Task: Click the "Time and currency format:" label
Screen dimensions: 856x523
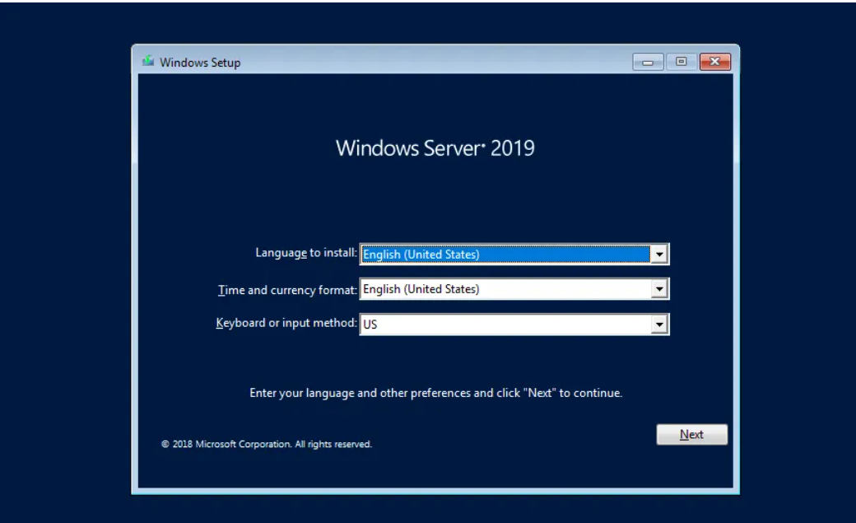Action: pyautogui.click(x=287, y=290)
